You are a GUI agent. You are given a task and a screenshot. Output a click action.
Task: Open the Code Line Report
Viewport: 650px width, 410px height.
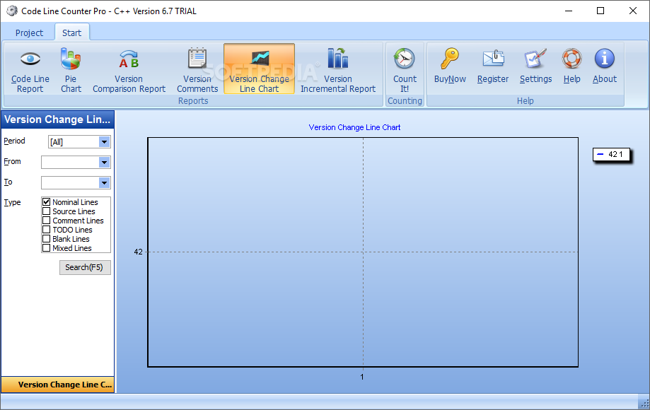30,69
